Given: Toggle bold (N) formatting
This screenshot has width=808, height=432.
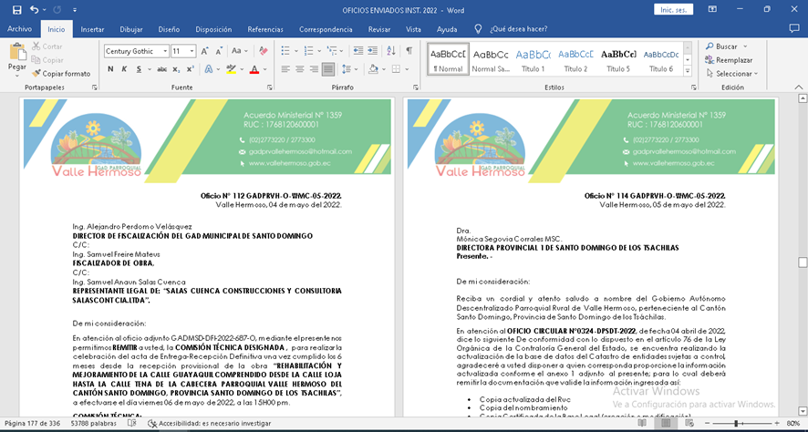Looking at the screenshot, I should (109, 69).
